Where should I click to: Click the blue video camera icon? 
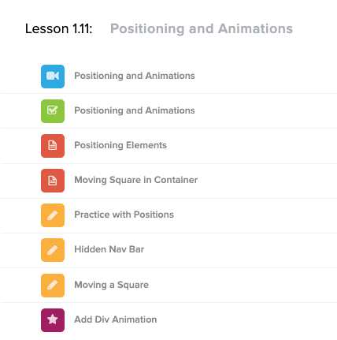pos(53,77)
